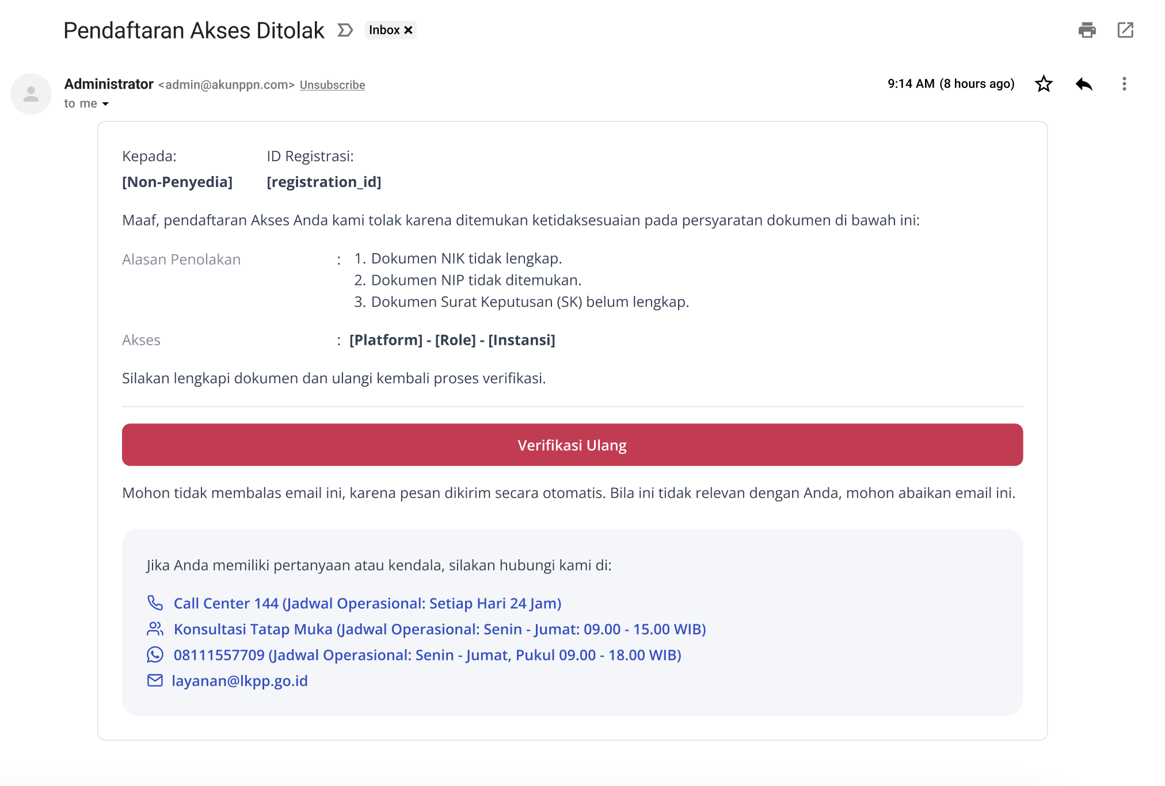Open the Call Center 144 link
1165x786 pixels.
point(367,603)
